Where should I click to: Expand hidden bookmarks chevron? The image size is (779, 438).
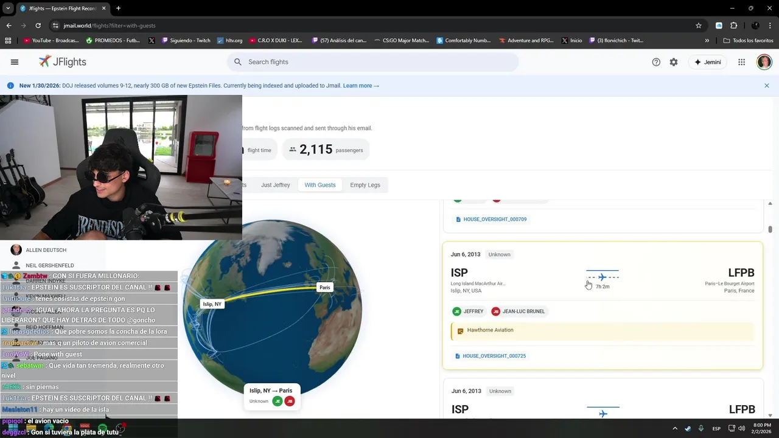(707, 41)
